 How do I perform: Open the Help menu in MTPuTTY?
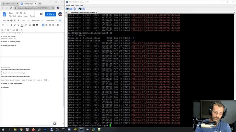(x=81, y=5)
